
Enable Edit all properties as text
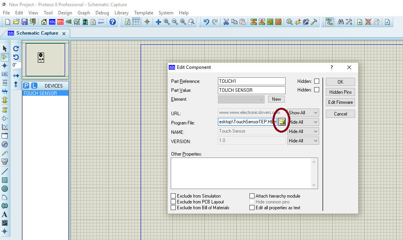[x=252, y=208]
